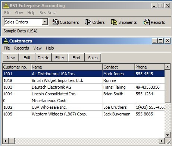Image resolution: width=172 pixels, height=146 pixels.
Task: Click contact Joe Cruthers cell
Action: click(119, 107)
